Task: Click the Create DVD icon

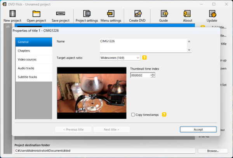Action: [x=138, y=14]
